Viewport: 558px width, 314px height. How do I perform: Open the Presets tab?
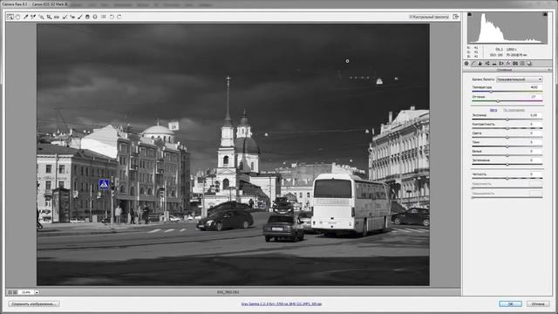coord(522,64)
